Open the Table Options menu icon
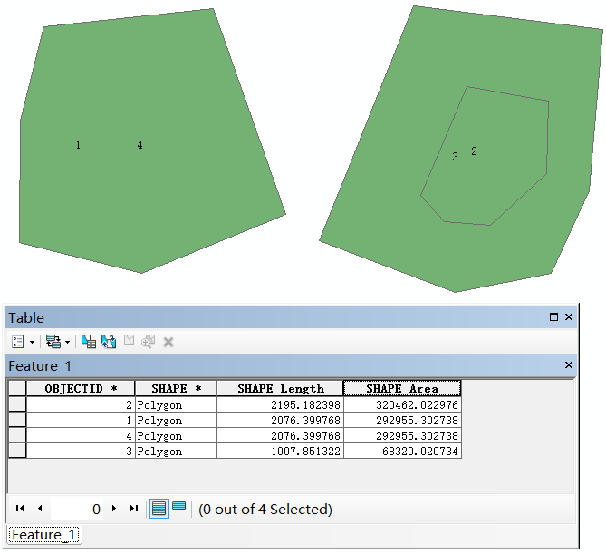This screenshot has width=606, height=554. click(x=18, y=342)
